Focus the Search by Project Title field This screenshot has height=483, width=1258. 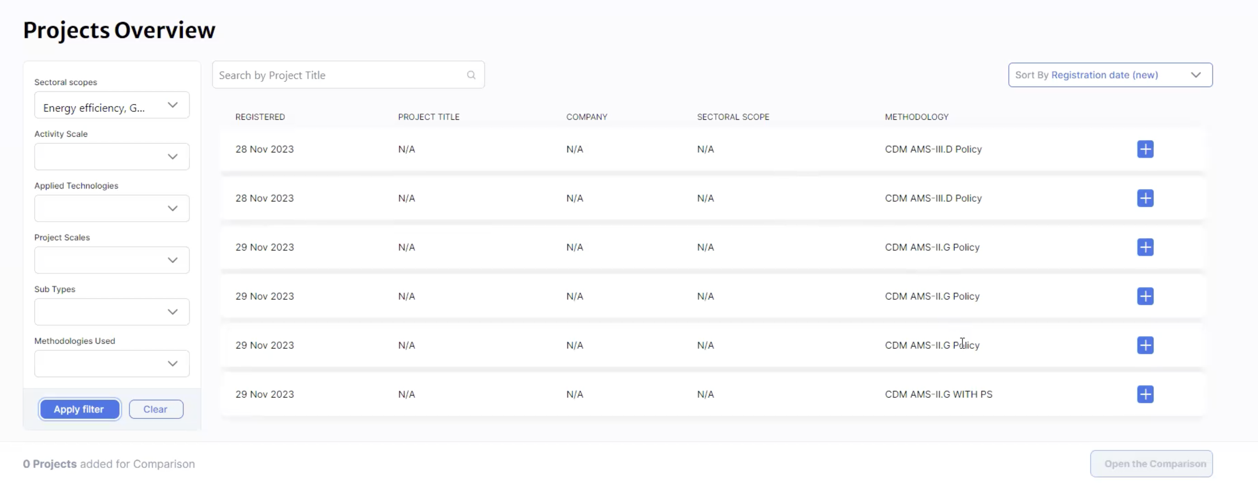pos(339,75)
